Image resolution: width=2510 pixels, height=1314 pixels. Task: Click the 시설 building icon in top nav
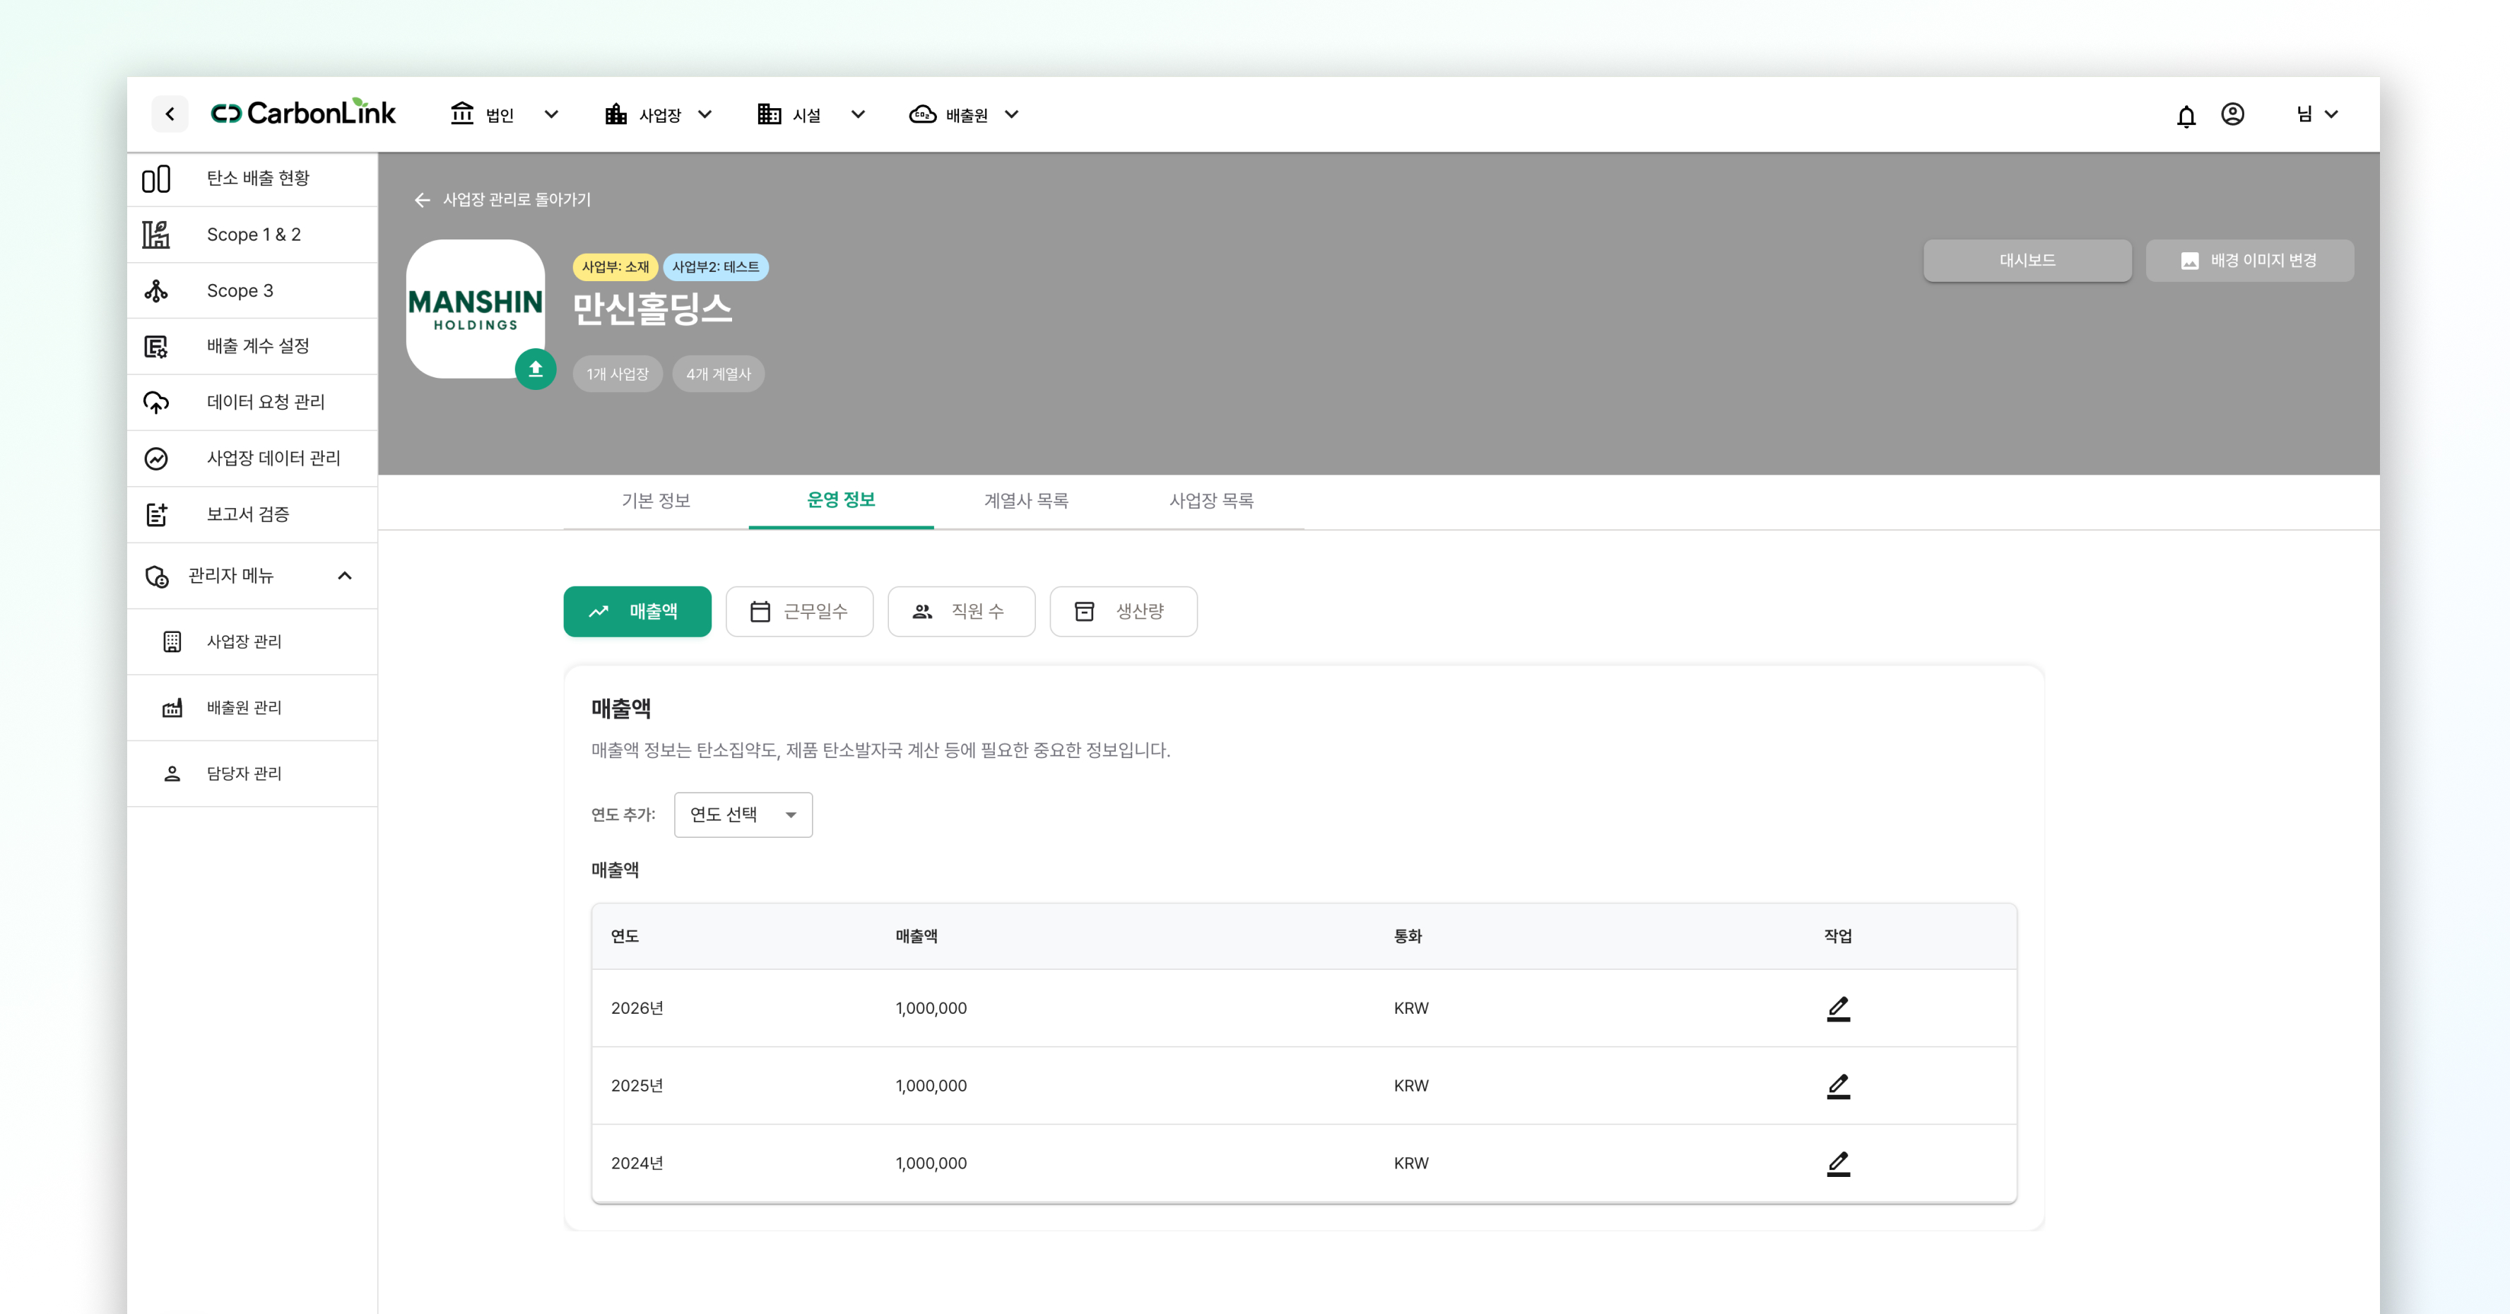(x=769, y=114)
